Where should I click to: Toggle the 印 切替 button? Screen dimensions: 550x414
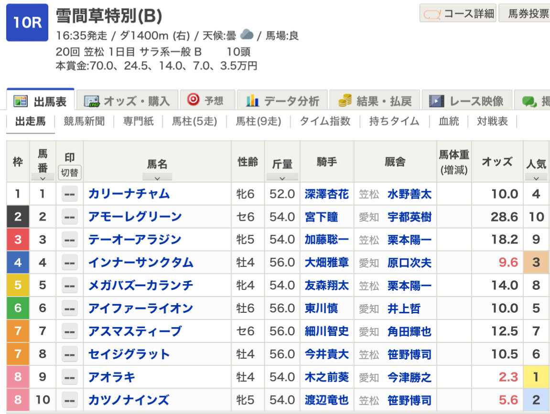pyautogui.click(x=70, y=172)
